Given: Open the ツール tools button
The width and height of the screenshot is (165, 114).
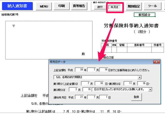Looking at the screenshot, I should click(153, 6).
